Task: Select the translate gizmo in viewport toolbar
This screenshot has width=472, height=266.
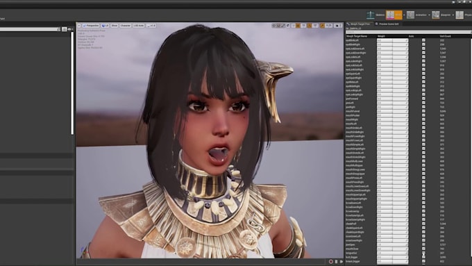Action: 273,26
